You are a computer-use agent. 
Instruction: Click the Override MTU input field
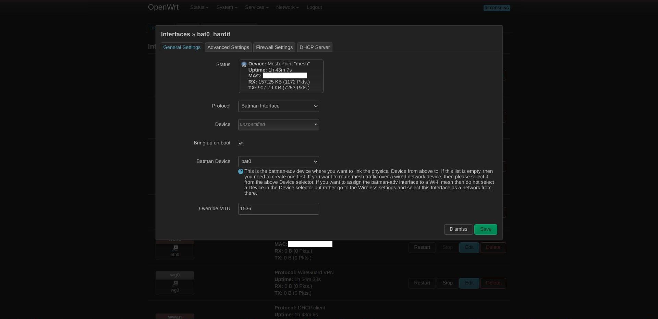point(279,209)
